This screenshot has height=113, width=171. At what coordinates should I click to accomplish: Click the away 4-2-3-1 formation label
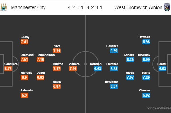pos(95,7)
